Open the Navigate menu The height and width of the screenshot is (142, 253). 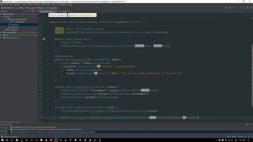tap(17, 4)
